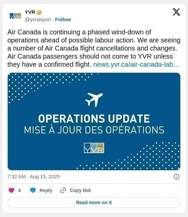The width and height of the screenshot is (188, 217).
Task: Click the white airplane icon in the image
Action: coord(94,100)
